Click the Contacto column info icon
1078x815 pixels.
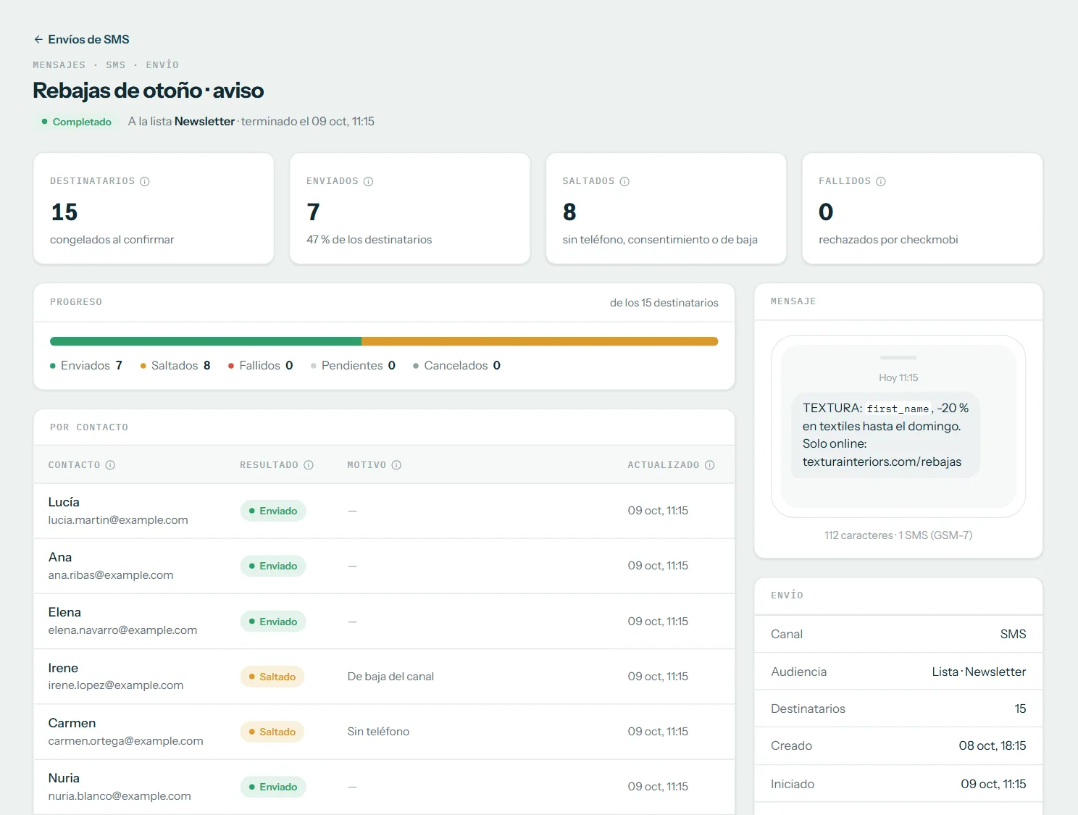110,465
